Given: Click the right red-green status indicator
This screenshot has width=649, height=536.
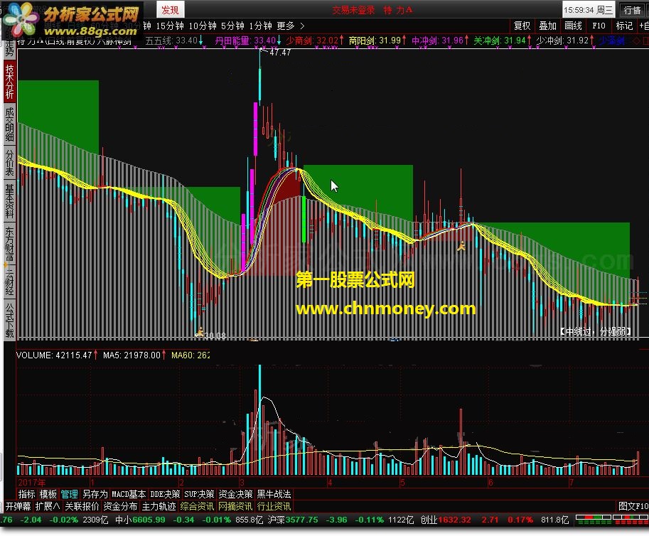Looking at the screenshot, I should click(631, 520).
